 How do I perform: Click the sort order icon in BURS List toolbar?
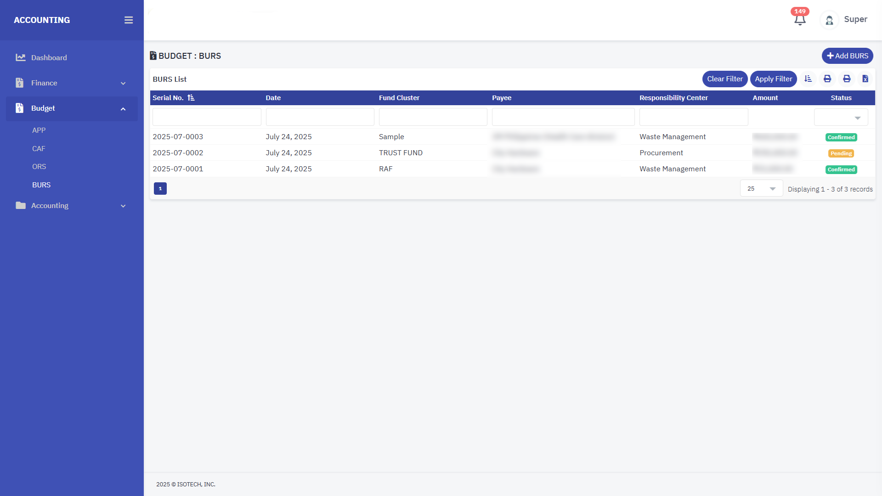tap(808, 79)
